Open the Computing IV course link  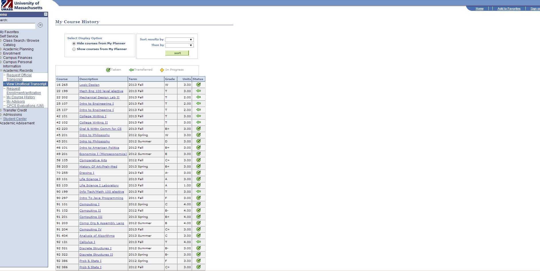90,230
